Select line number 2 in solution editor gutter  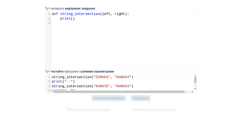(x=49, y=19)
